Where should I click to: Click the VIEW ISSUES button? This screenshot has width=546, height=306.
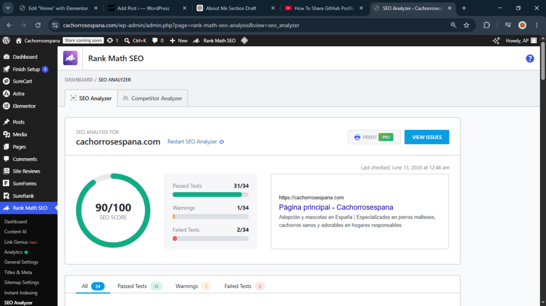click(x=427, y=137)
